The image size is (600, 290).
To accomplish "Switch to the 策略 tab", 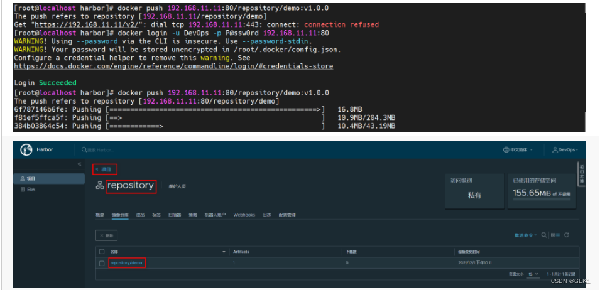I will tap(193, 215).
